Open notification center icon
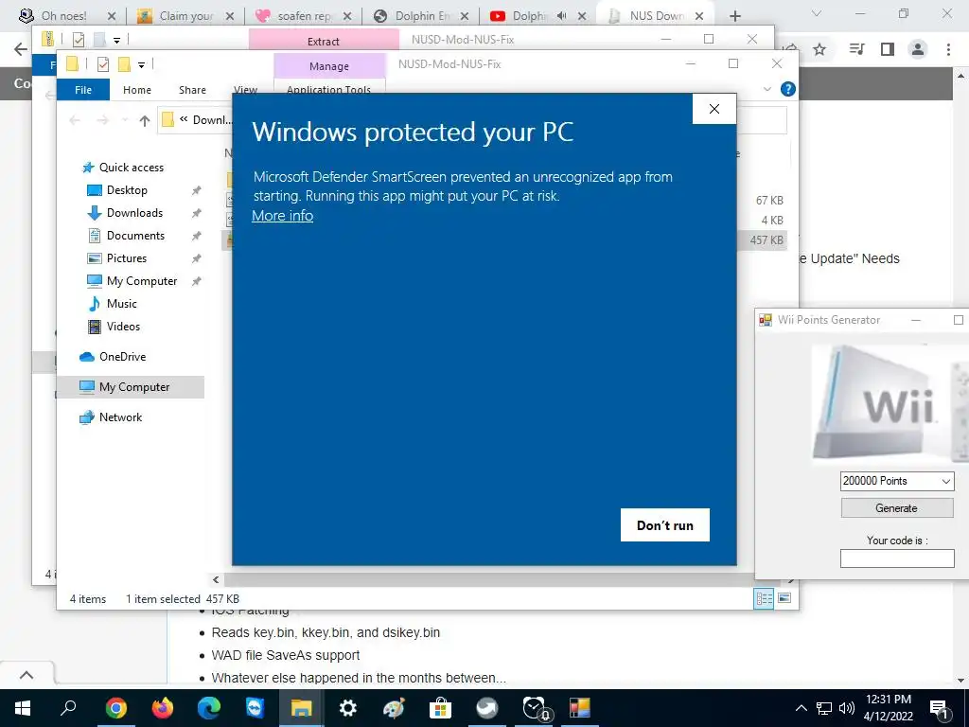Viewport: 969px width, 727px height. [x=940, y=708]
